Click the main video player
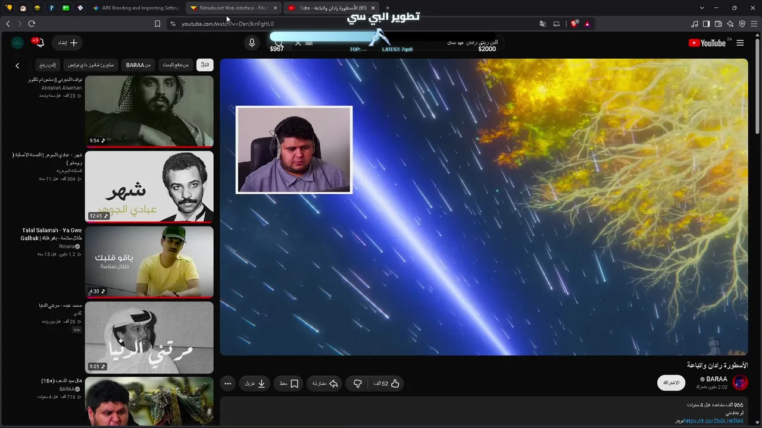 coord(483,207)
